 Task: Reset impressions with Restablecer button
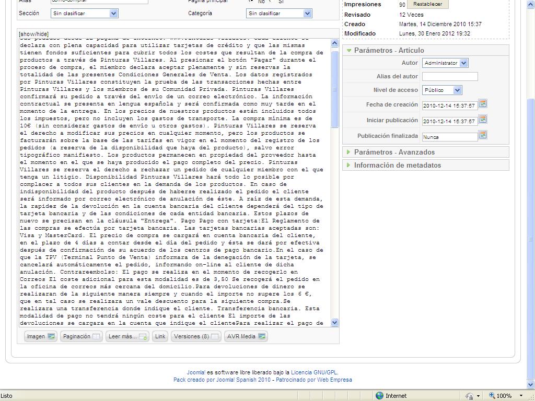click(x=427, y=4)
